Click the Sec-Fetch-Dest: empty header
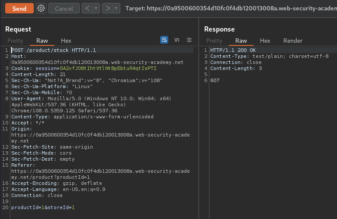The height and width of the screenshot is (219, 337). click(43, 159)
